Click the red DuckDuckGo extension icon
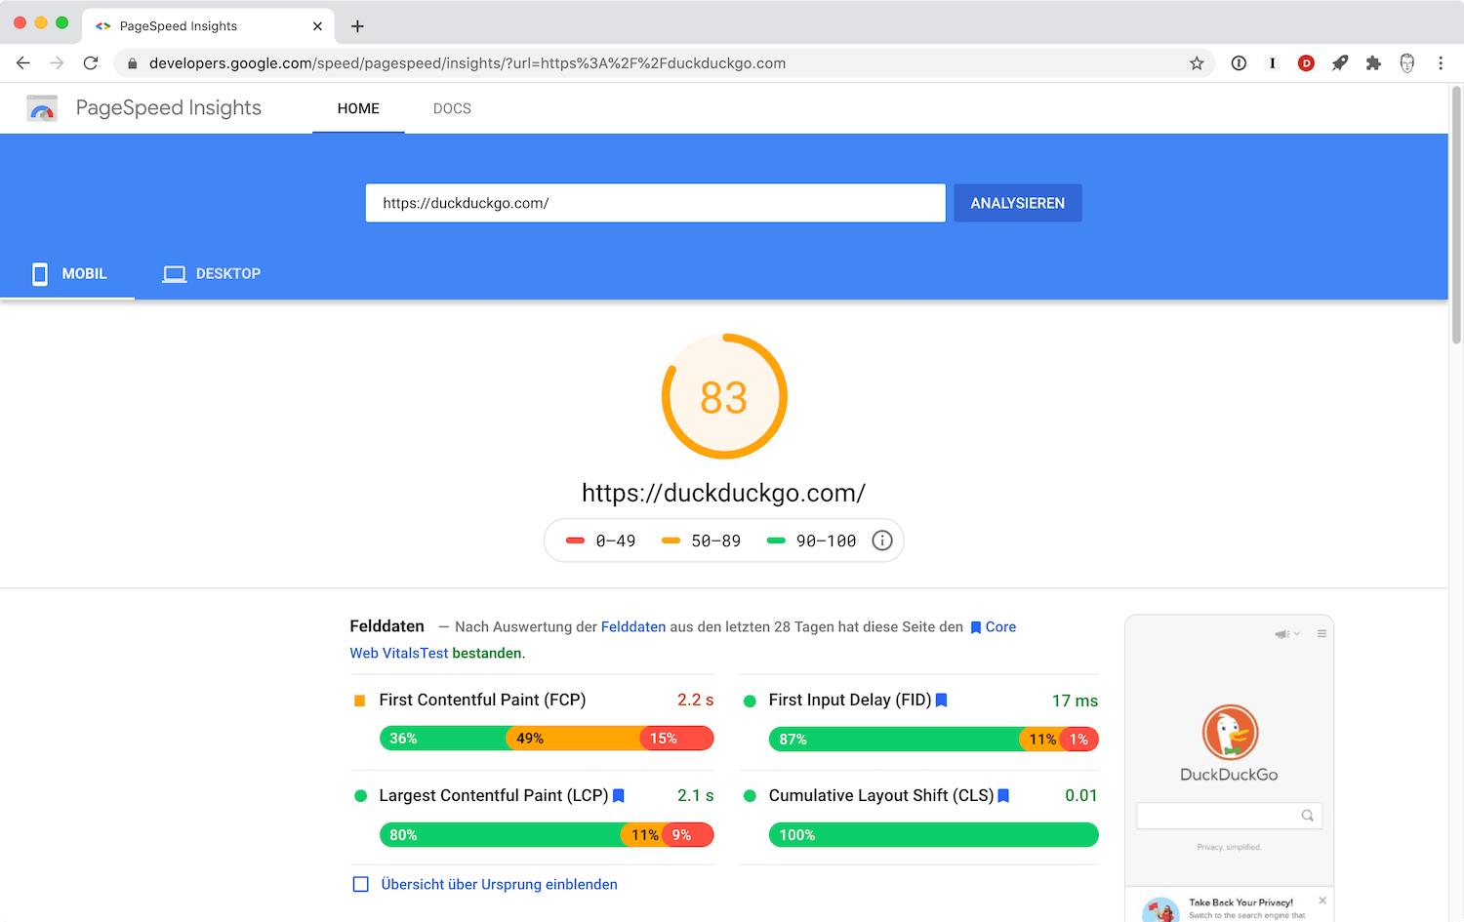Image resolution: width=1464 pixels, height=922 pixels. coord(1306,62)
